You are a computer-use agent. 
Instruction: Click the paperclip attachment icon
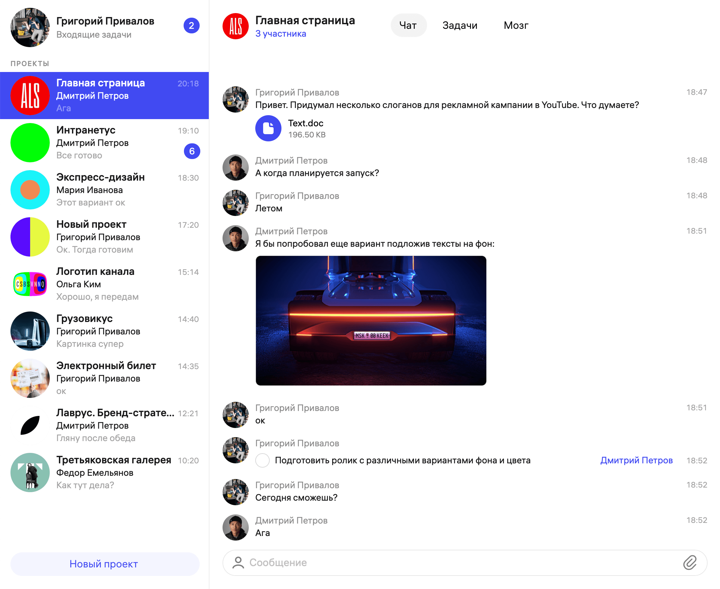690,562
